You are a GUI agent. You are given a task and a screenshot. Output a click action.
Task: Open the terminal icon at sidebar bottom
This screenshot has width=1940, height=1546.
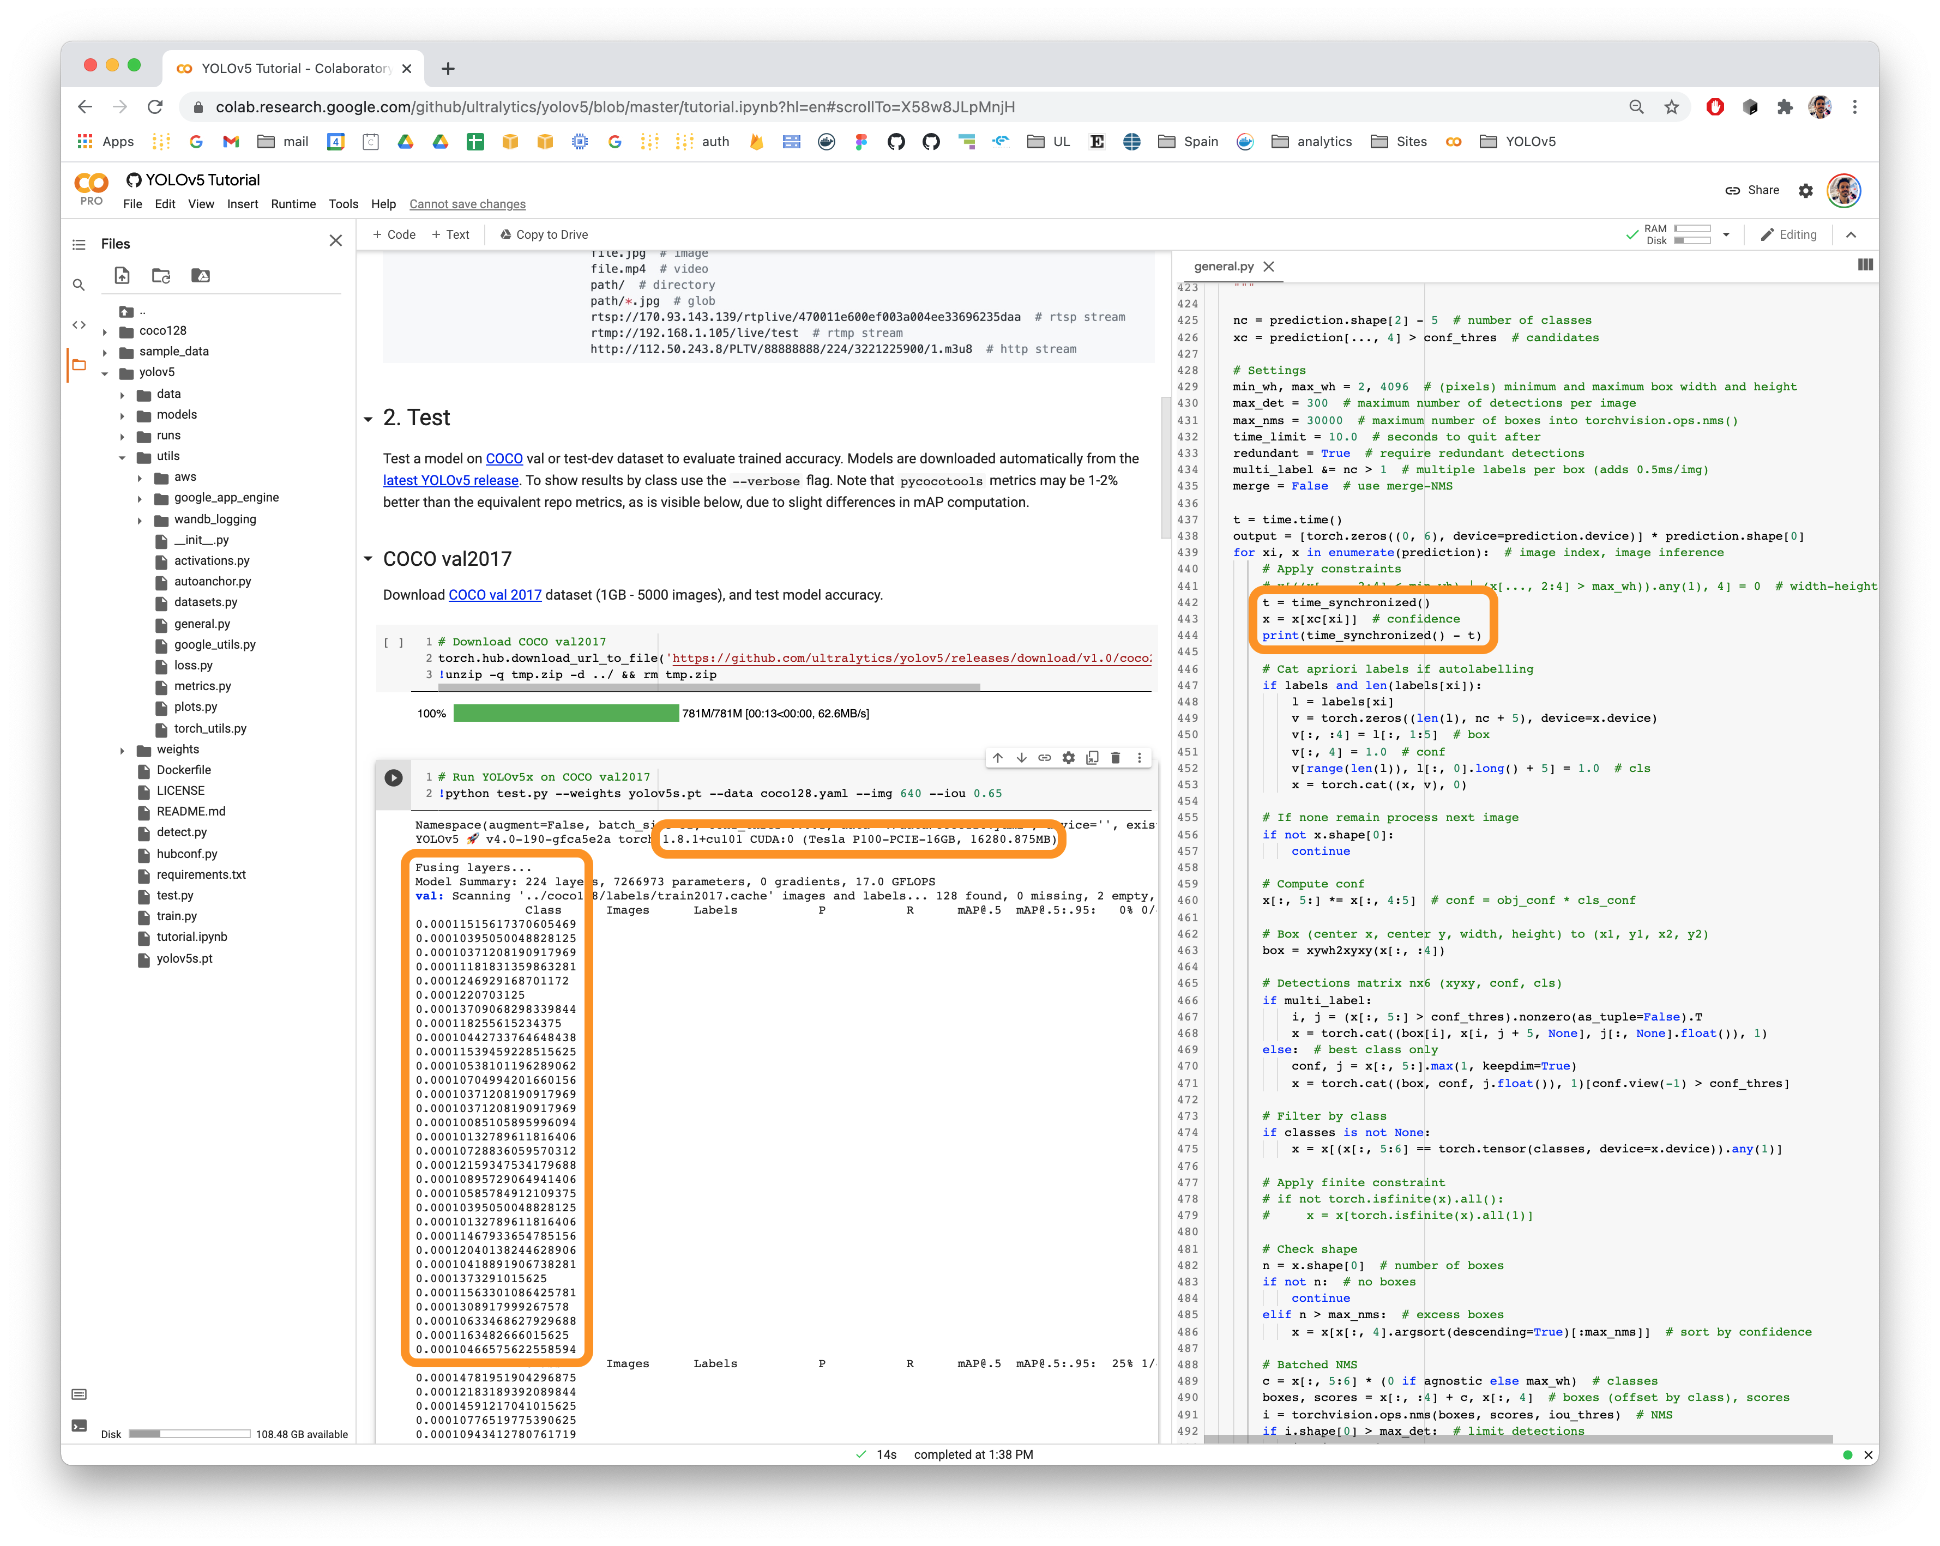(x=79, y=1426)
